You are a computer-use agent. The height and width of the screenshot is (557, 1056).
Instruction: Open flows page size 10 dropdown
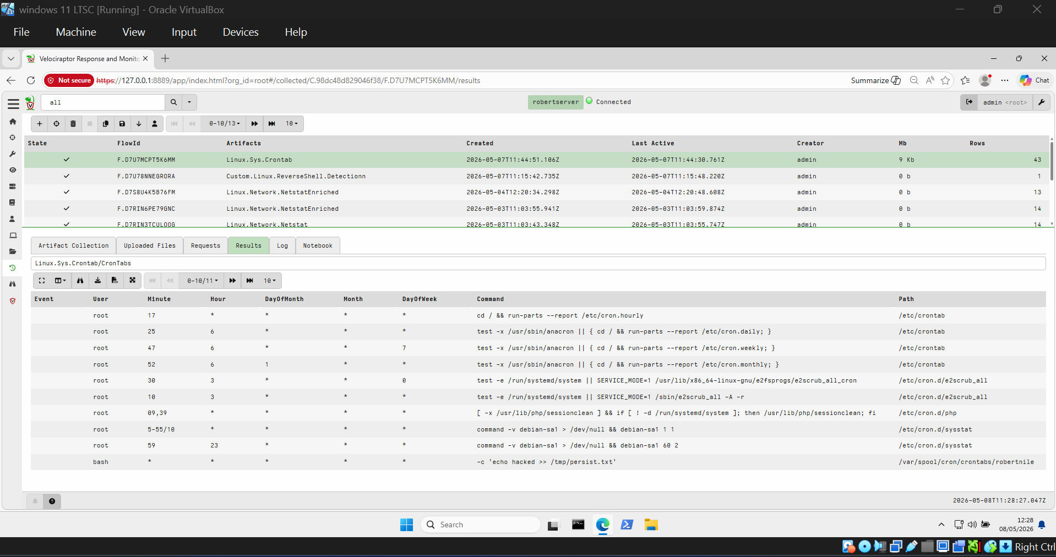click(x=292, y=124)
